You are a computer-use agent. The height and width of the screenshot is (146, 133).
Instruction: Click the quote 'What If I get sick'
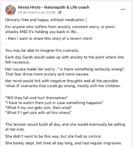pos(38,113)
